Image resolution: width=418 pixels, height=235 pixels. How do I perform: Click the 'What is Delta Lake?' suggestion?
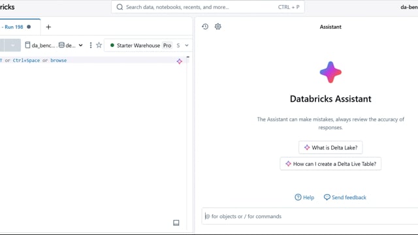click(x=330, y=148)
